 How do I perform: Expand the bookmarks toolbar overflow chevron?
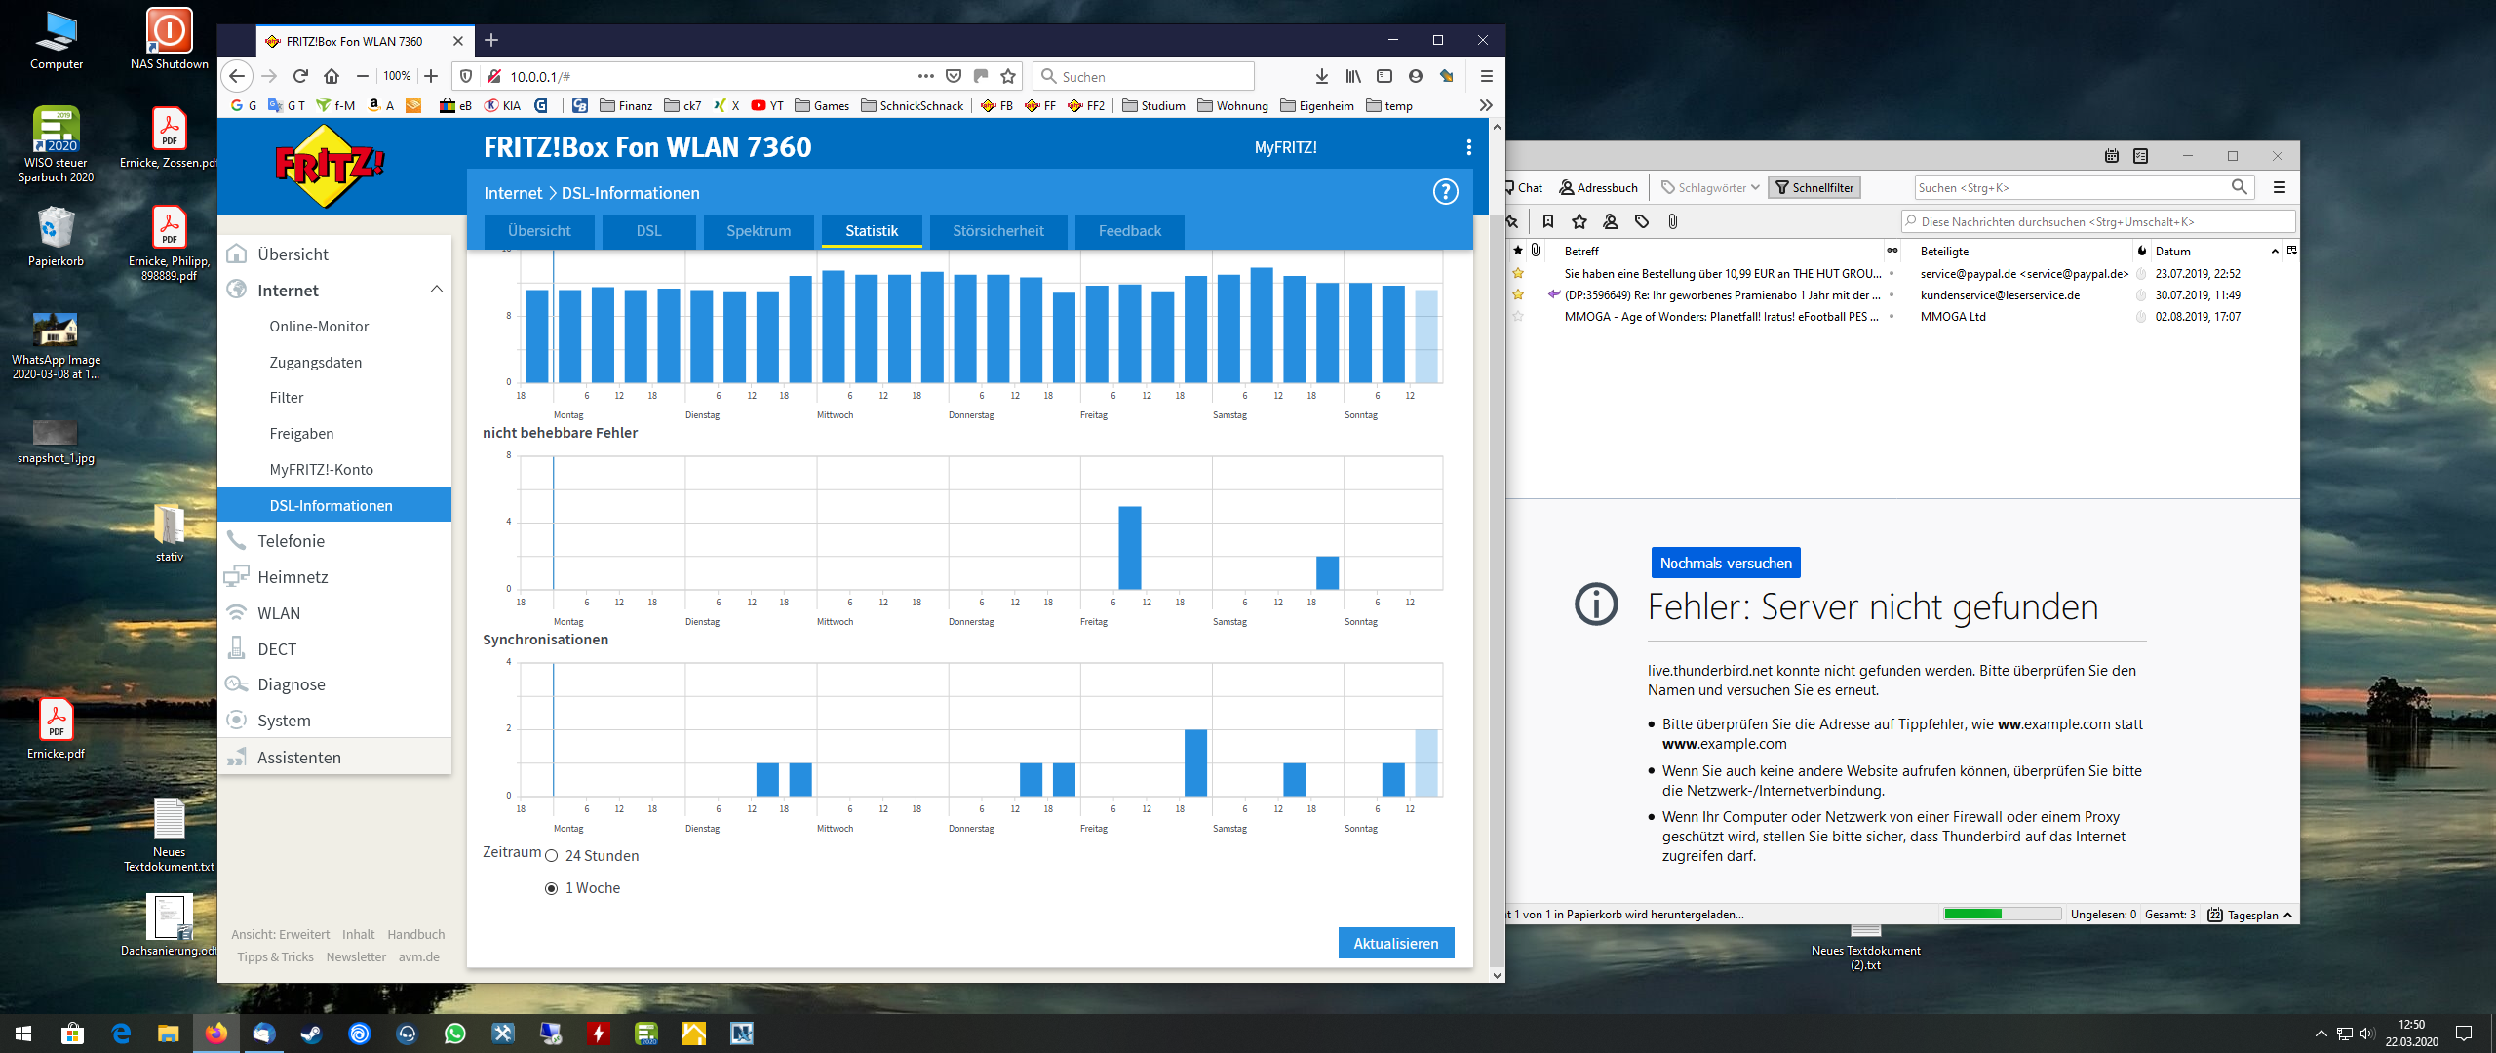(x=1485, y=105)
